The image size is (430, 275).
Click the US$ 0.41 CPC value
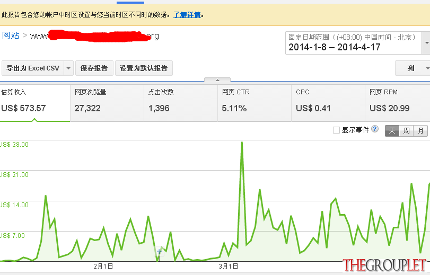point(313,108)
